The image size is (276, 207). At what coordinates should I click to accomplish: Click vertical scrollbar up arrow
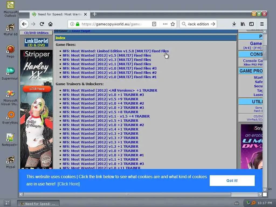coord(265,32)
